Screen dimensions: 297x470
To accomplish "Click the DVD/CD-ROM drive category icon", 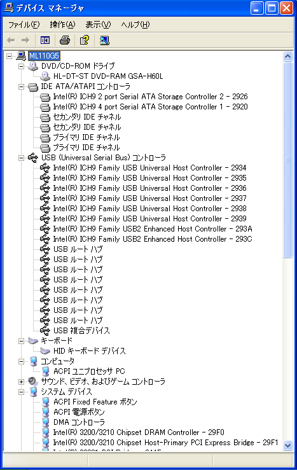I will 33,66.
